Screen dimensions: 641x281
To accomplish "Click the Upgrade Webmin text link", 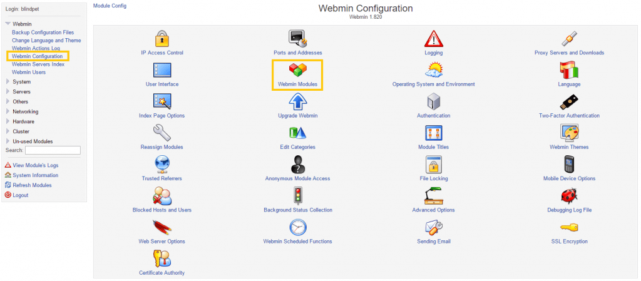I will pos(297,116).
